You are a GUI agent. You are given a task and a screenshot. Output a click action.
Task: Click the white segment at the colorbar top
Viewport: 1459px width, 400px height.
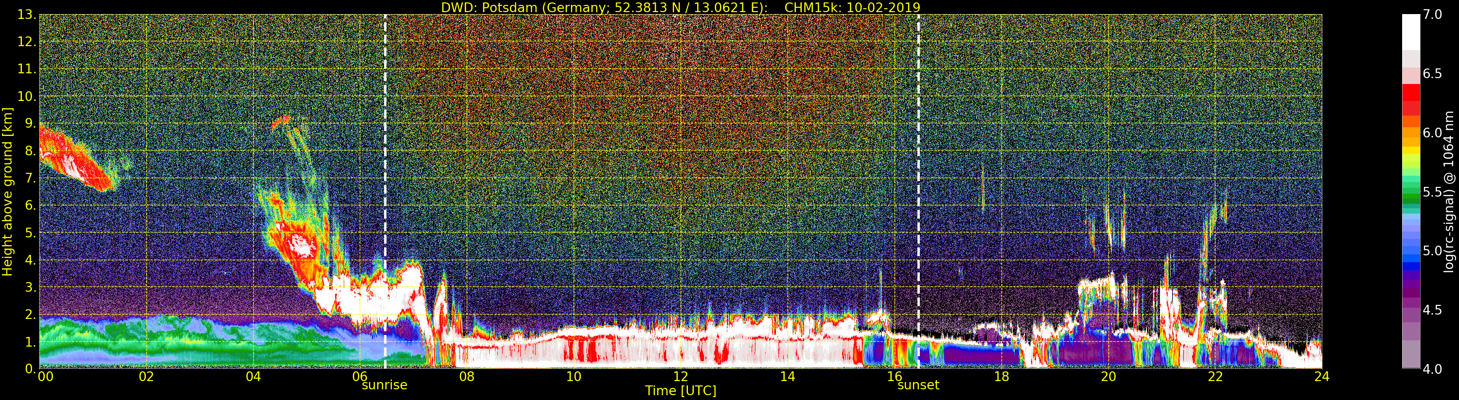click(1411, 32)
